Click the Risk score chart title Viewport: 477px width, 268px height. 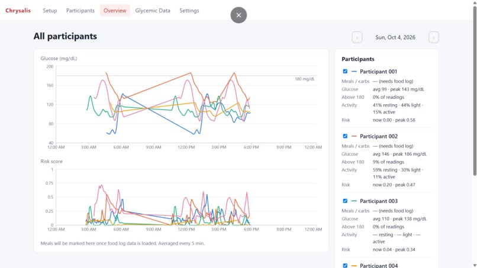51,162
